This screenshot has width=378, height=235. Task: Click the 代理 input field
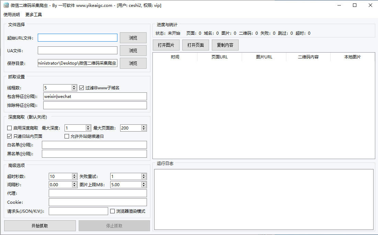point(98,193)
